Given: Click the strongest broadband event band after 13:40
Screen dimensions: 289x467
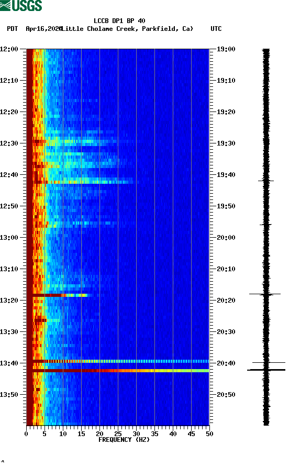Looking at the screenshot, I should (120, 371).
